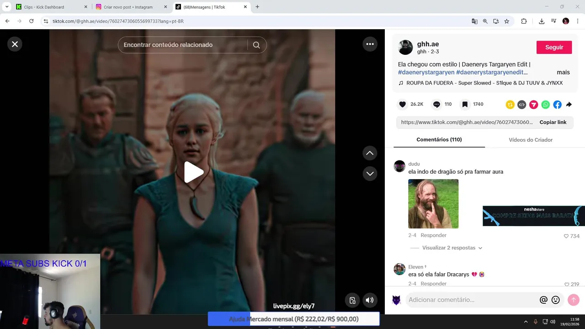Screen dimensions: 585x329
Task: Open the ghh.ae username link
Action: 428,44
